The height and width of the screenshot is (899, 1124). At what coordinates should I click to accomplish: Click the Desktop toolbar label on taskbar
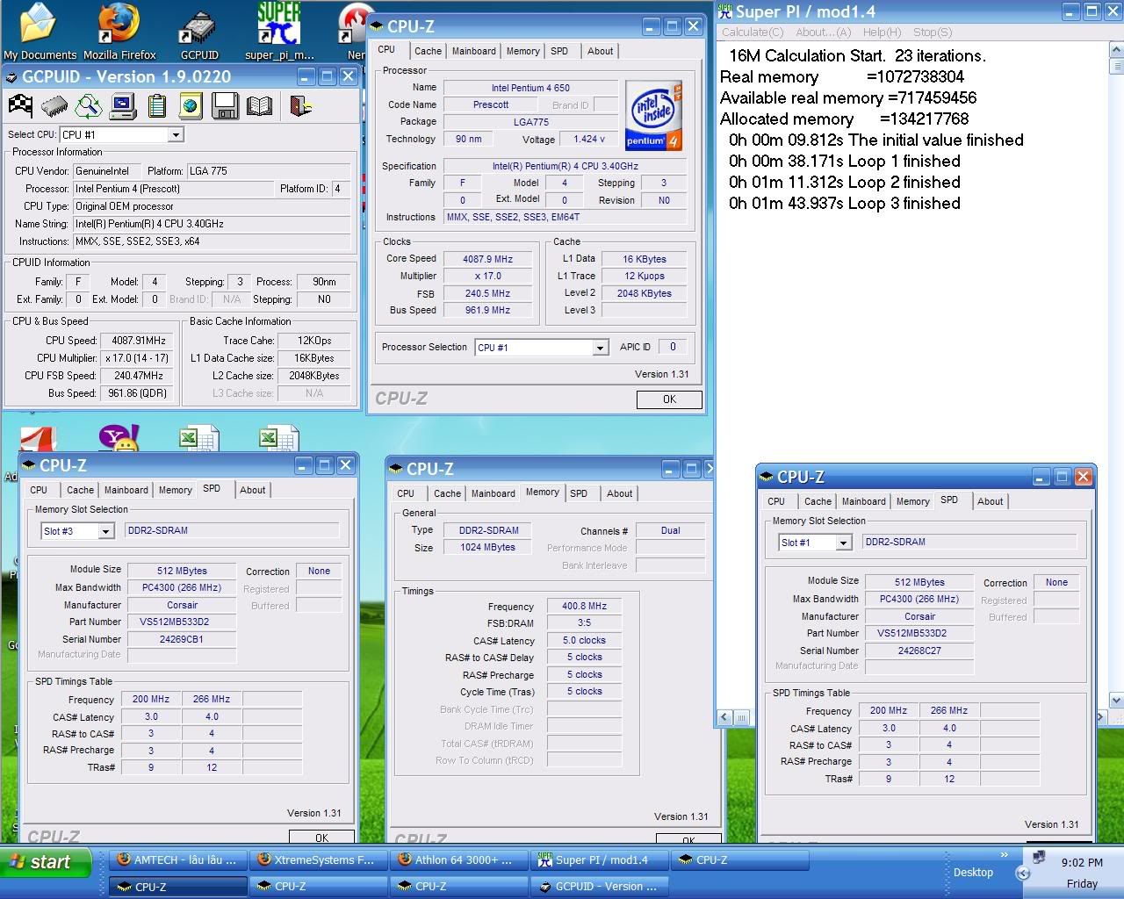(973, 873)
